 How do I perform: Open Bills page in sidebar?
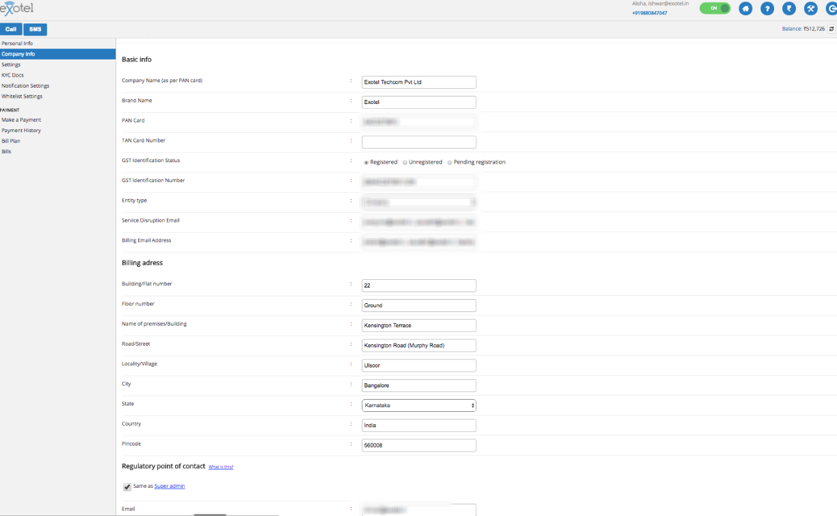pyautogui.click(x=6, y=151)
